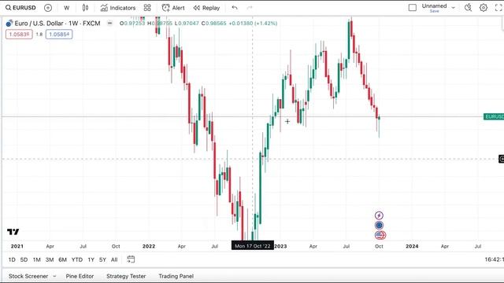Collapse the legend via the minus icon
This screenshot has width=504, height=283.
click(110, 24)
